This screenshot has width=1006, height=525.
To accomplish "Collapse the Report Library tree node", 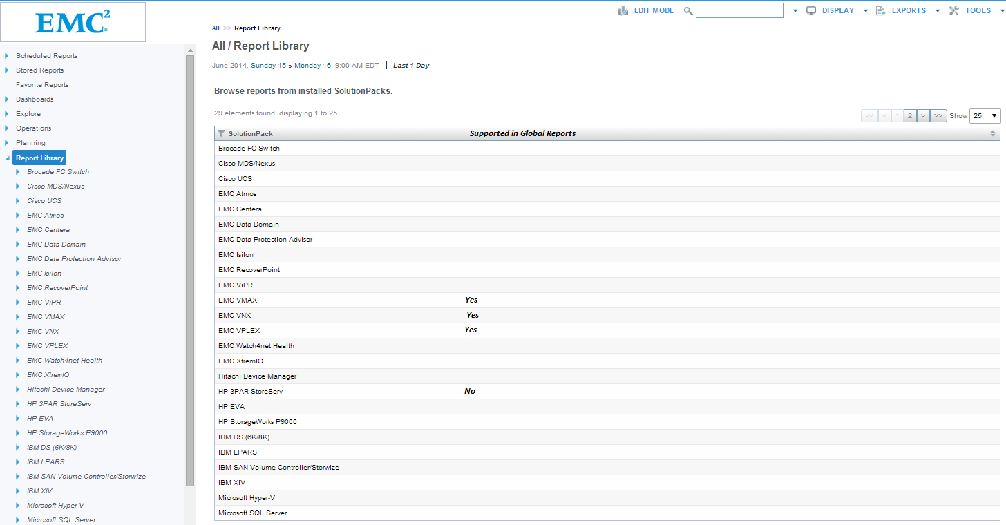I will [7, 158].
